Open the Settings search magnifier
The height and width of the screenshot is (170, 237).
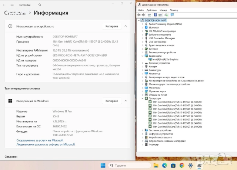click(40, 5)
